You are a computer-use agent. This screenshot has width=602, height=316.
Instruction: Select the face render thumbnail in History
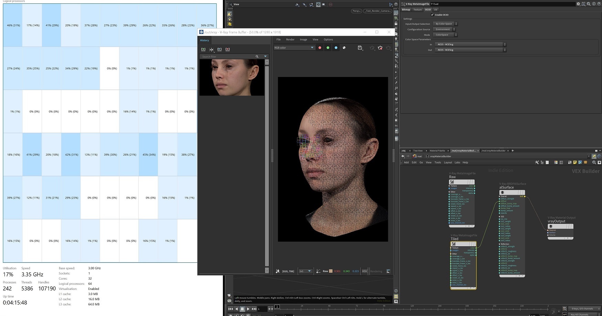coord(232,78)
